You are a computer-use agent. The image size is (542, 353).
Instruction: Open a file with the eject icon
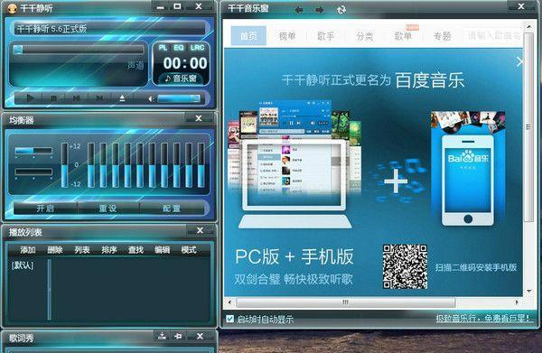[122, 98]
